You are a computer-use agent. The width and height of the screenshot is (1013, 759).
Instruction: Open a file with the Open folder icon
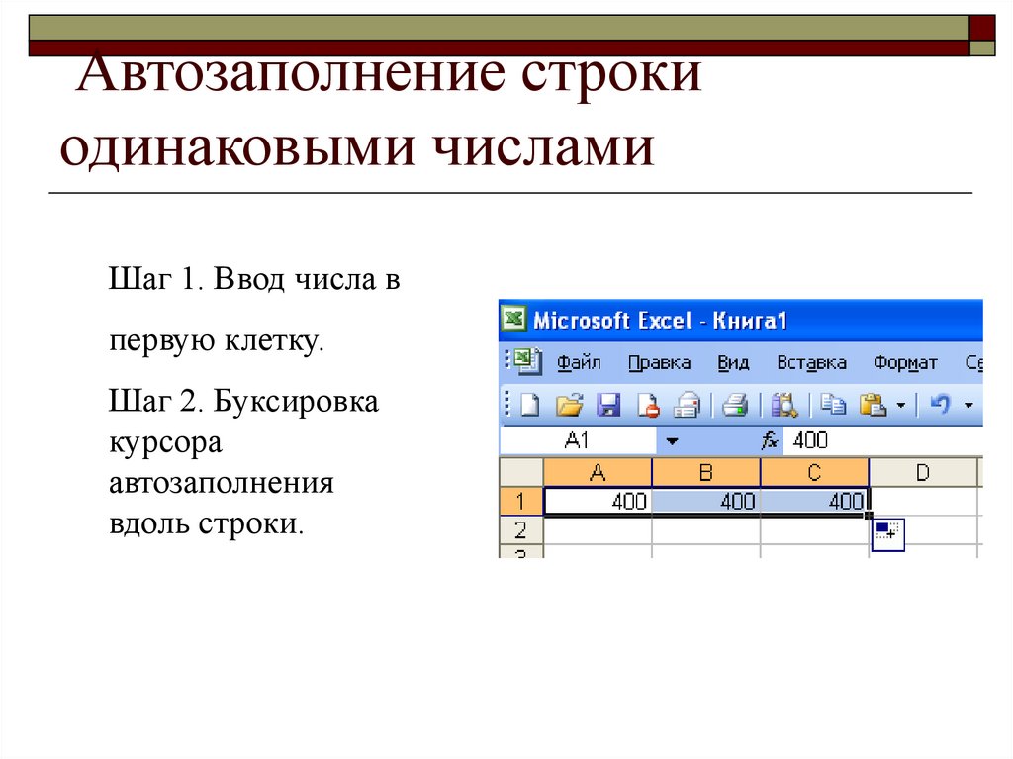pos(569,405)
